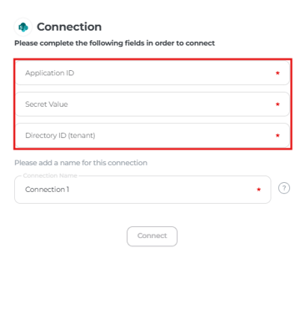Focus the Application ID input field
The height and width of the screenshot is (309, 305).
click(x=152, y=73)
